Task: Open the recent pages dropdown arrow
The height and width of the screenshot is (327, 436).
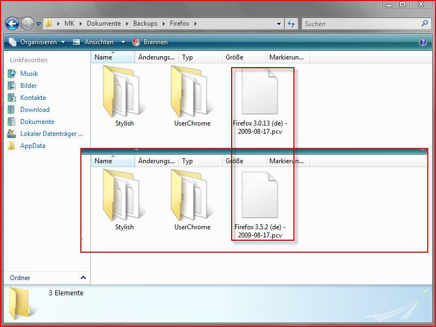Action: 39,24
